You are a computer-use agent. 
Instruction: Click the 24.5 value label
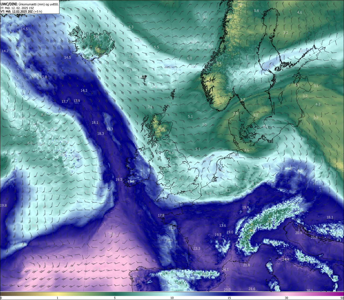tap(225, 270)
